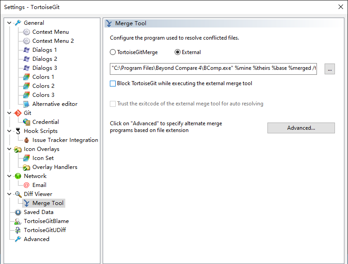Image resolution: width=348 pixels, height=264 pixels.
Task: Click the Icon Set icon
Action: (27, 158)
